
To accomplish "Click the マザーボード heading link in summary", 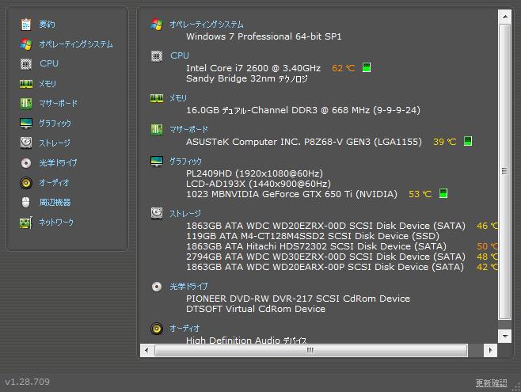I will pos(188,129).
